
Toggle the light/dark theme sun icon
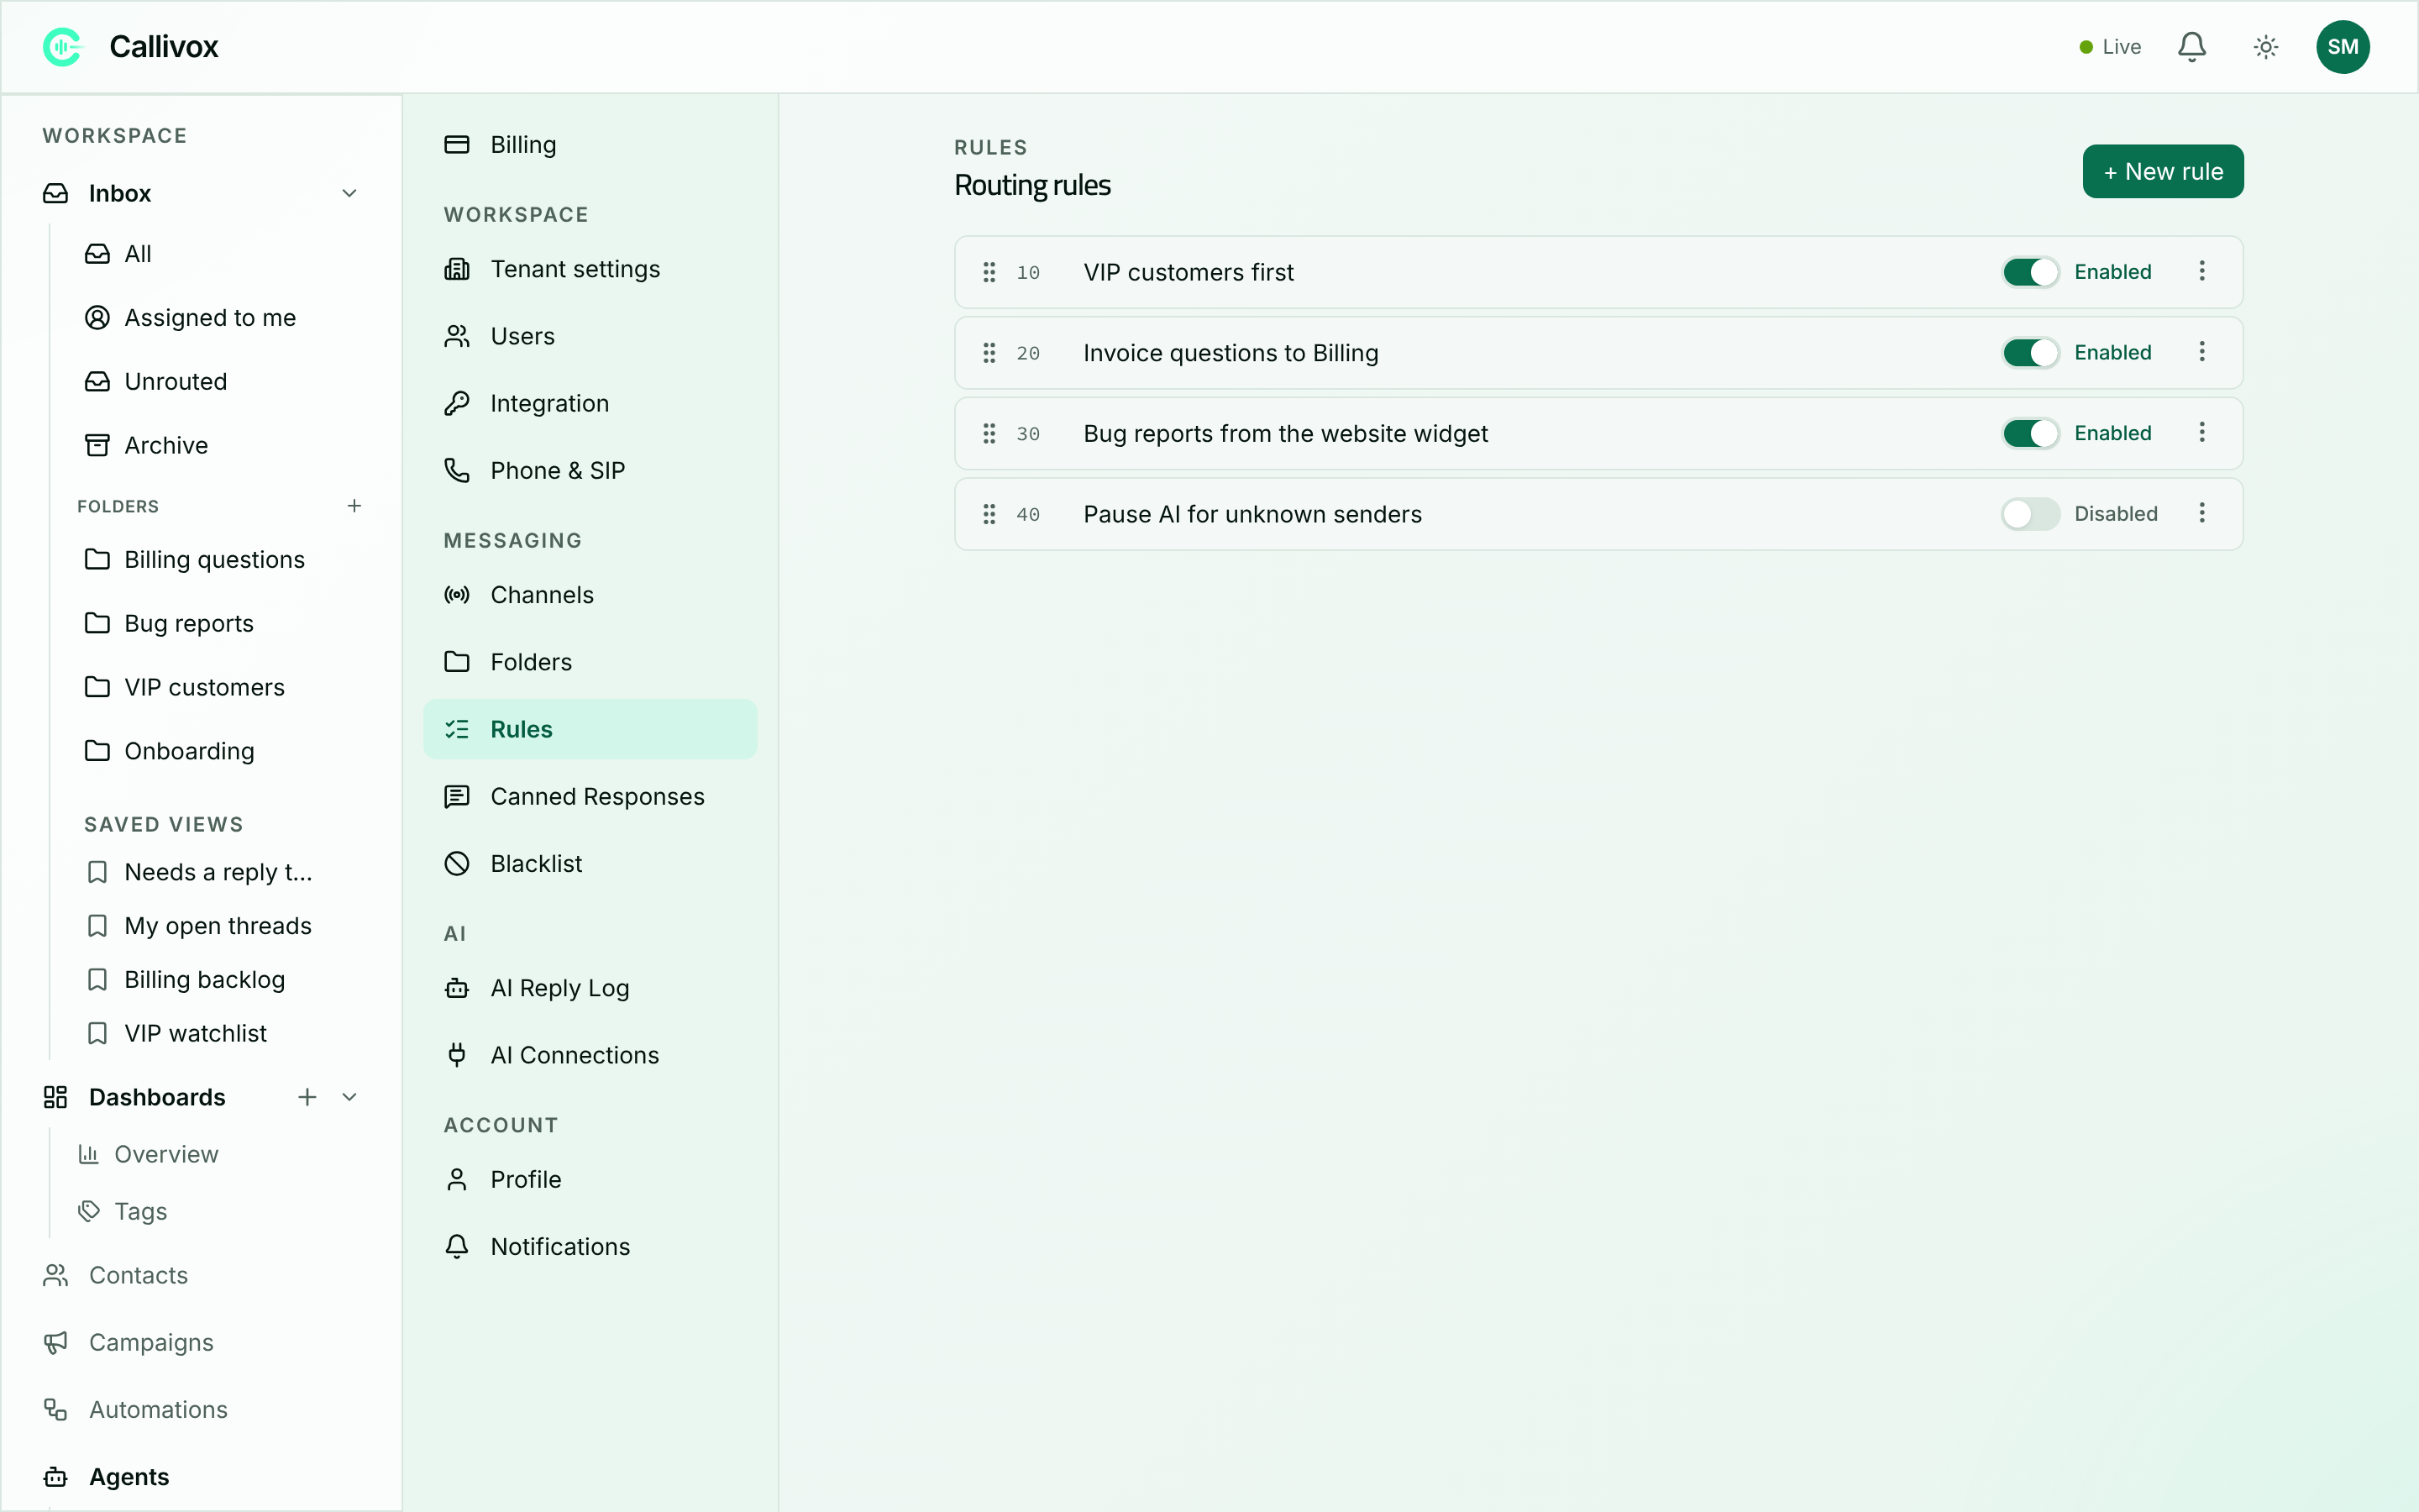point(2265,47)
